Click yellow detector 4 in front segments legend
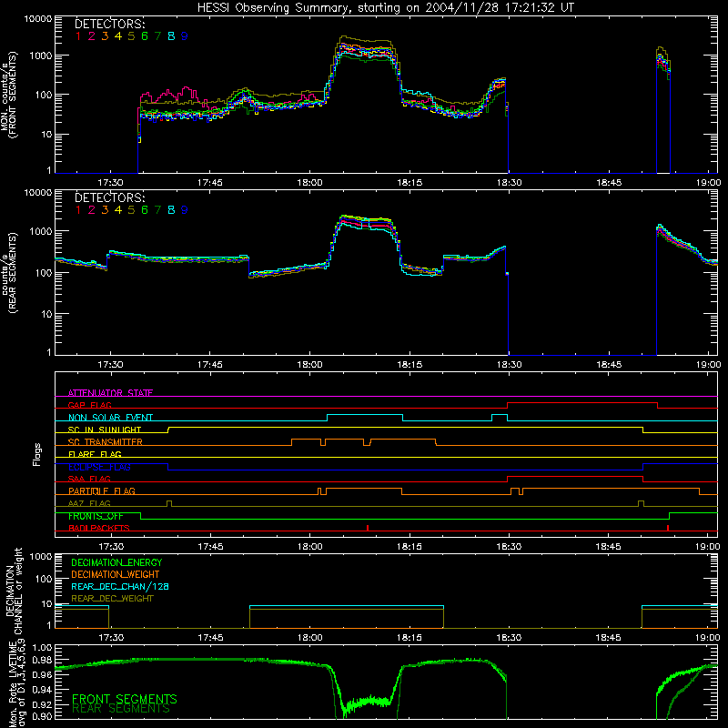The image size is (728, 728). click(x=118, y=36)
